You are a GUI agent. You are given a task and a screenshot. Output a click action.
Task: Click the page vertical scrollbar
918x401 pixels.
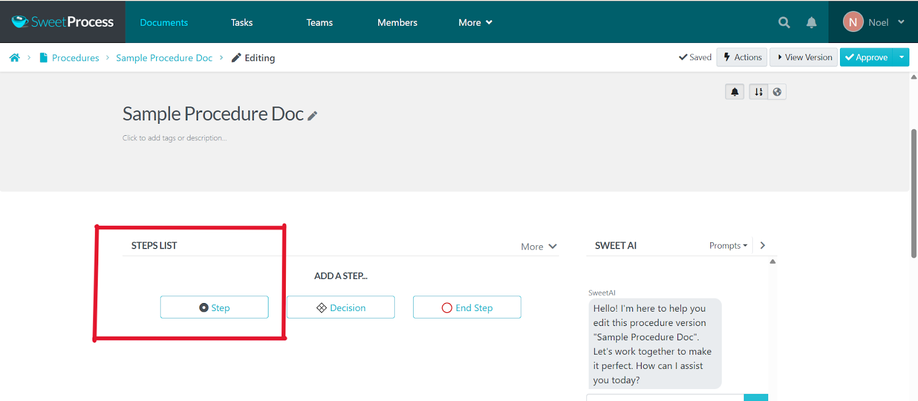point(913,194)
